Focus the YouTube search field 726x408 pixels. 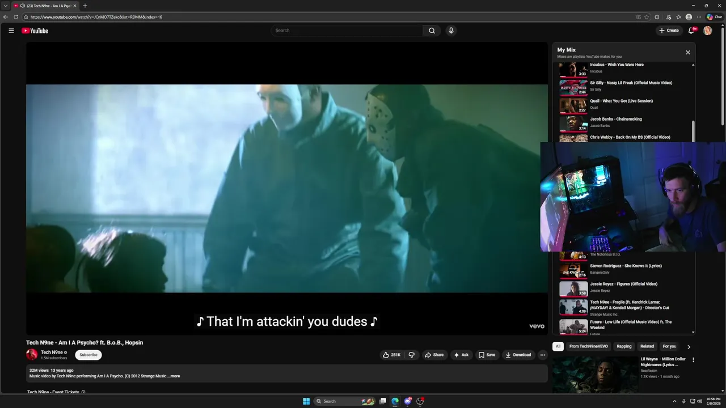(347, 31)
